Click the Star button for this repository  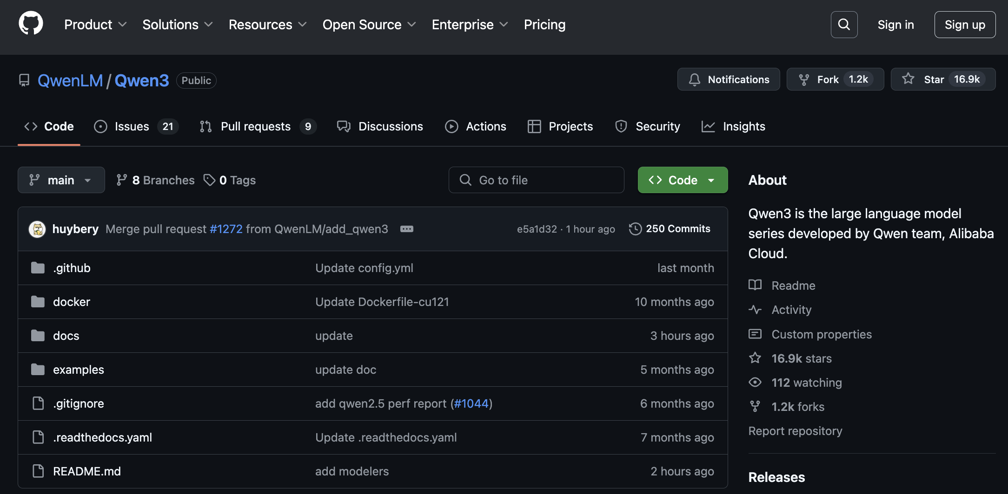pos(942,79)
